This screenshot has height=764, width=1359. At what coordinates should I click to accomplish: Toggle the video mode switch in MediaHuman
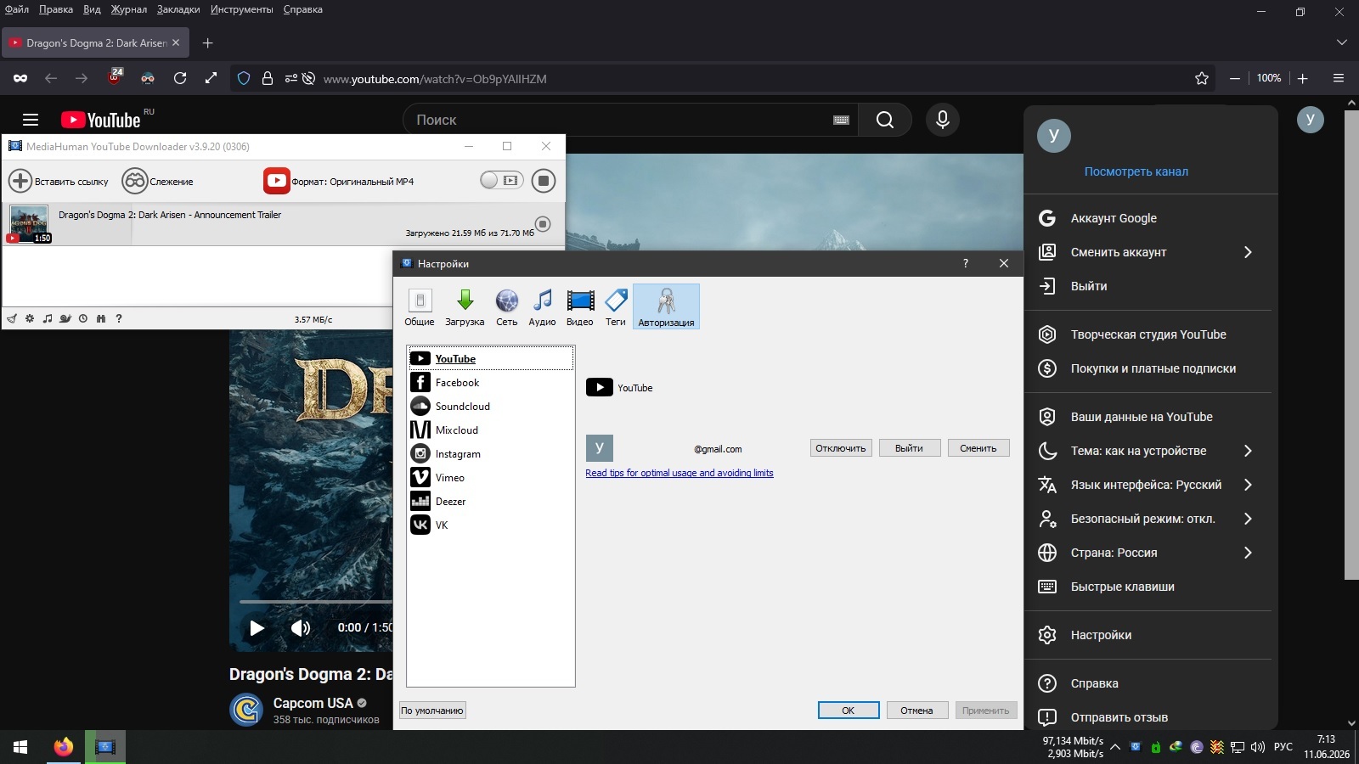pyautogui.click(x=501, y=180)
